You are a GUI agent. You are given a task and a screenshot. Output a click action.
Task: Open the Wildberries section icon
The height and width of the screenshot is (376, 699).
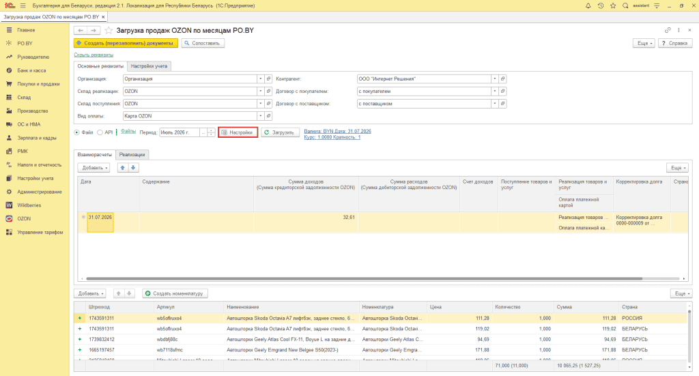click(x=9, y=205)
